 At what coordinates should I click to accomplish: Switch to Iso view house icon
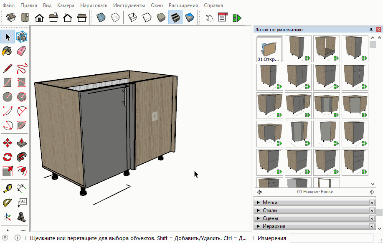click(x=11, y=18)
